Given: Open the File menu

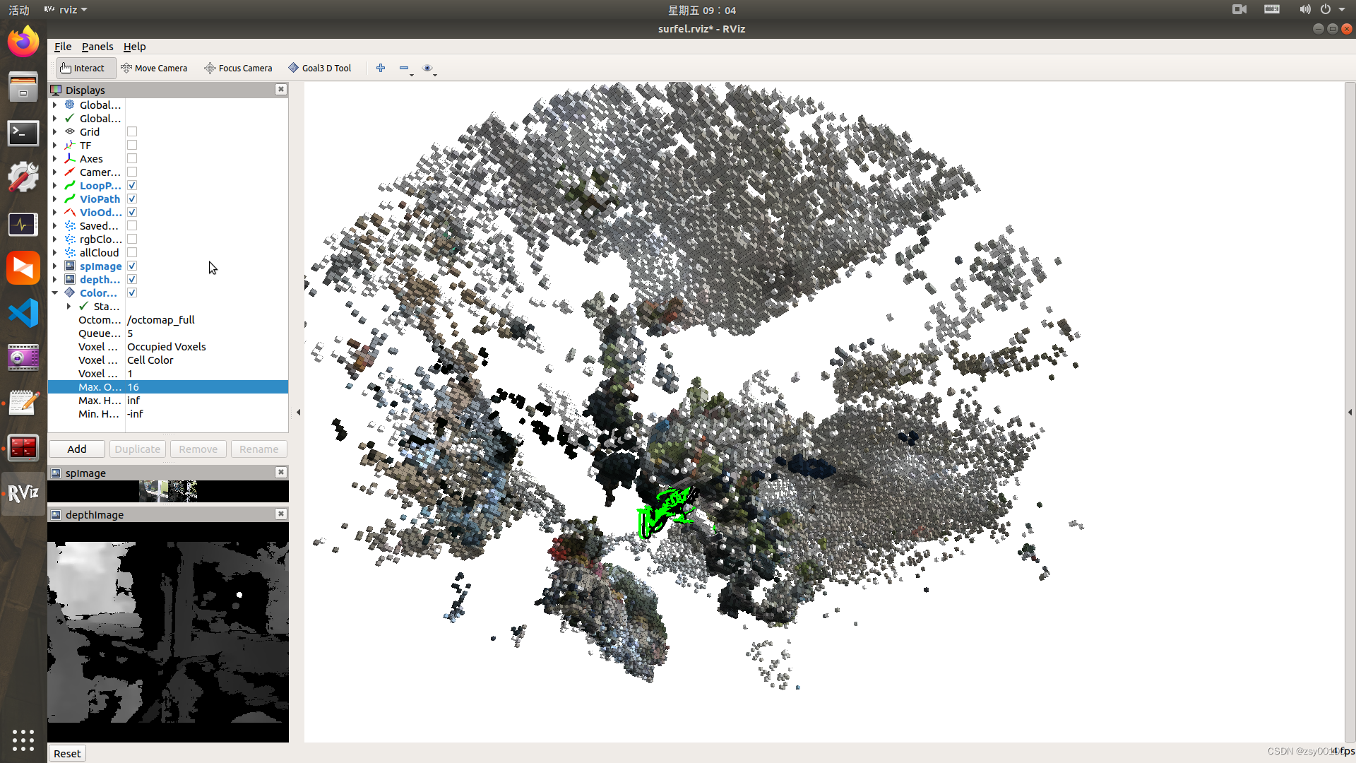Looking at the screenshot, I should pyautogui.click(x=63, y=47).
